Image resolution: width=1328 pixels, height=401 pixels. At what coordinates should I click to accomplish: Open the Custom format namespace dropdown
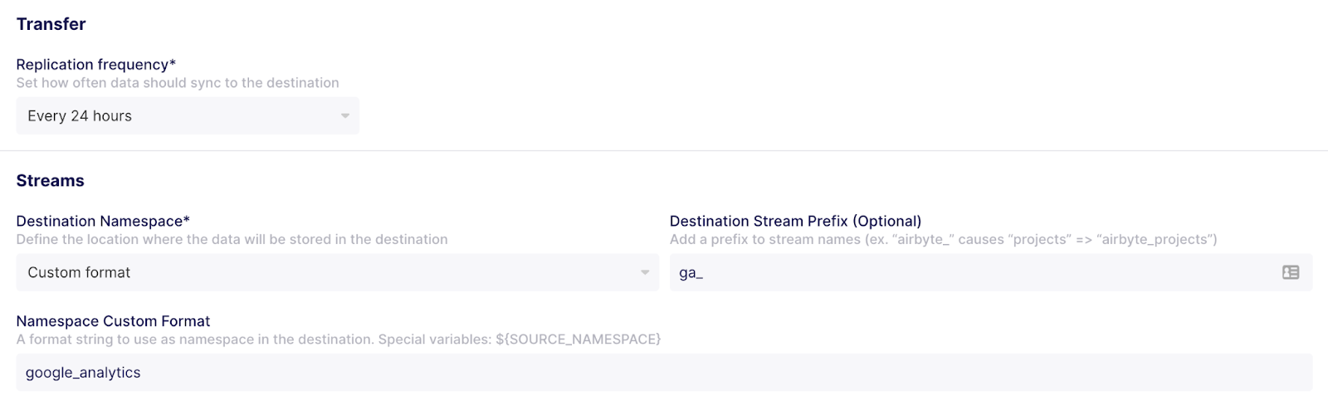(x=337, y=272)
